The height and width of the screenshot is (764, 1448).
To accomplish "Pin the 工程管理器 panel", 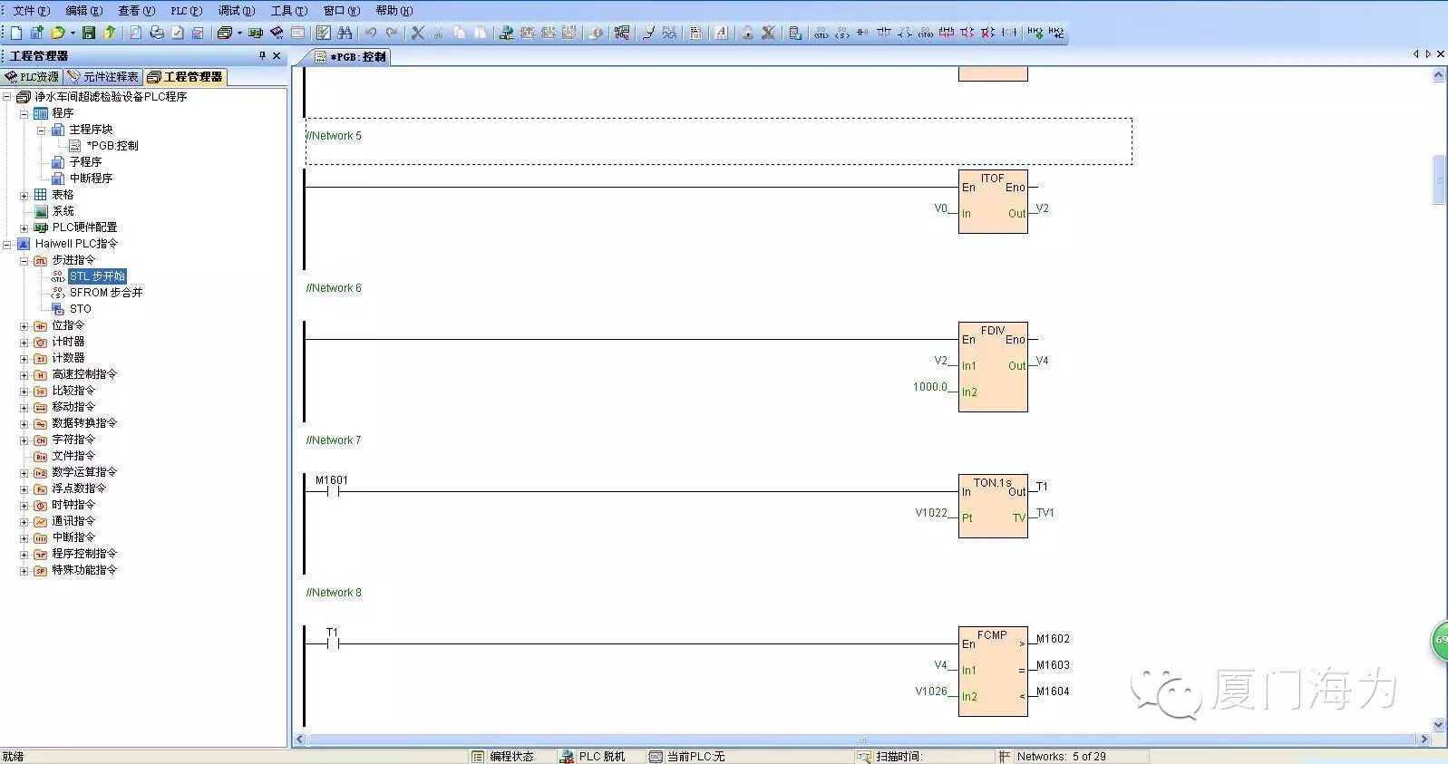I will click(263, 56).
